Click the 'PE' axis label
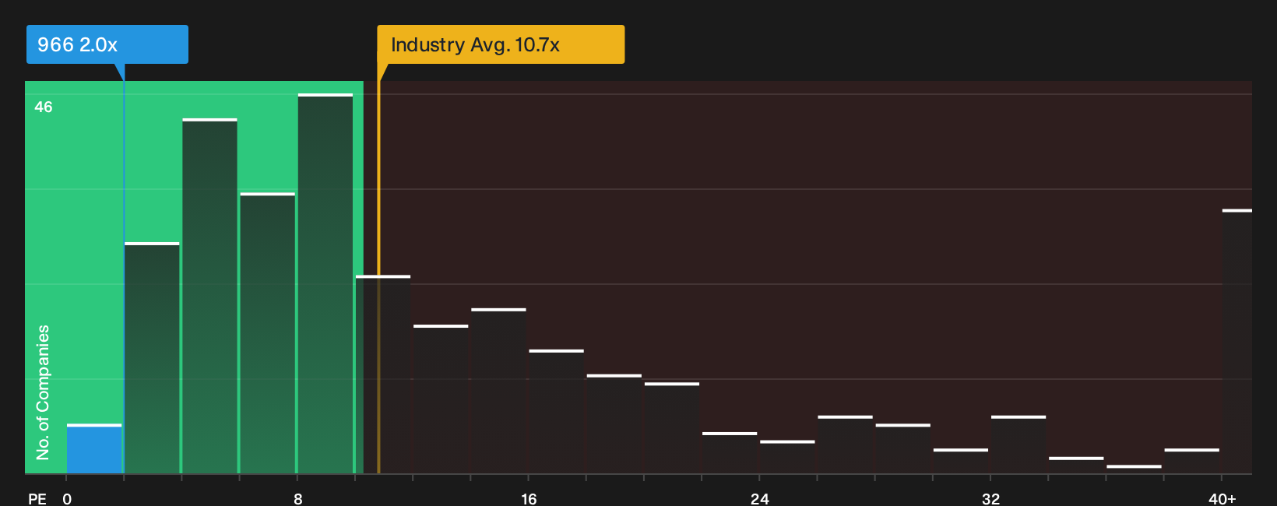Viewport: 1277px width, 506px height. [x=37, y=499]
